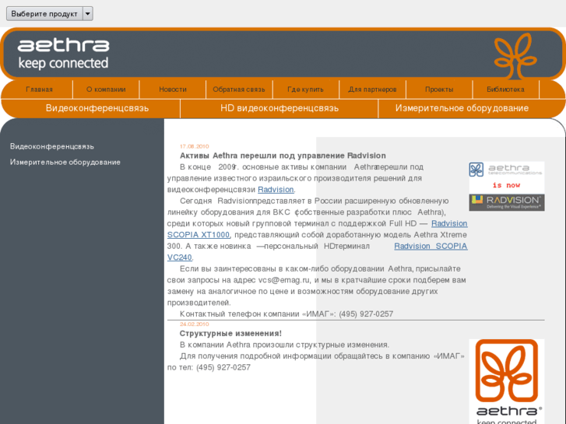Click headline 'Активы Aethra перешли под управление Radvision'
The width and height of the screenshot is (566, 424).
[283, 156]
